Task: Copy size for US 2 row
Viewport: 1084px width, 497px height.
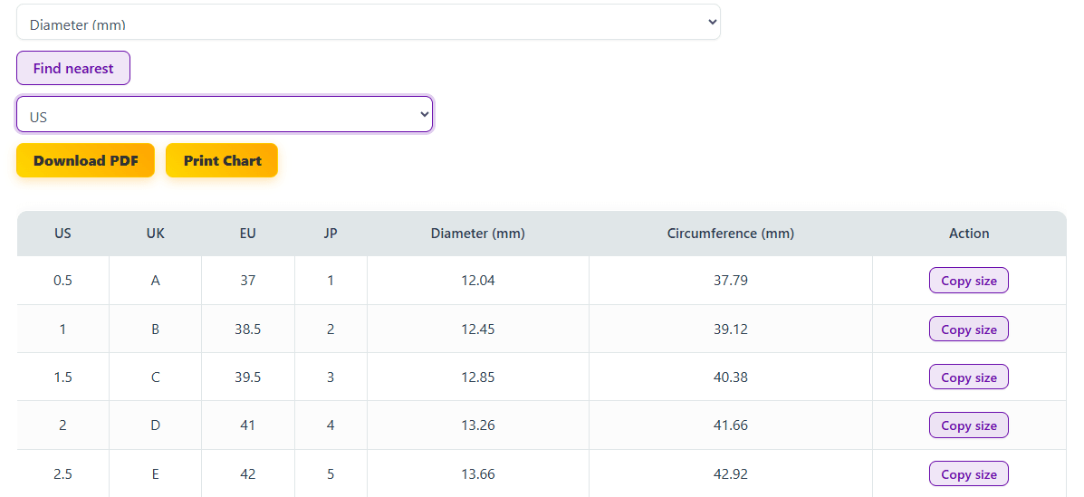Action: tap(968, 425)
